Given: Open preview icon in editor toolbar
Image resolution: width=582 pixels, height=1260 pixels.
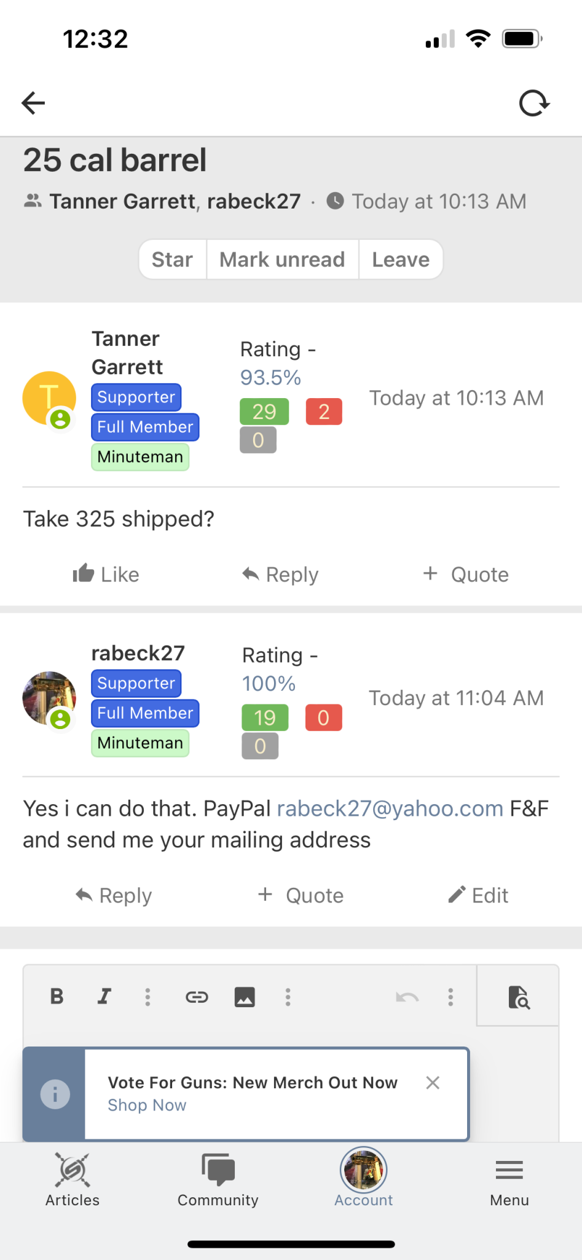Looking at the screenshot, I should [518, 997].
